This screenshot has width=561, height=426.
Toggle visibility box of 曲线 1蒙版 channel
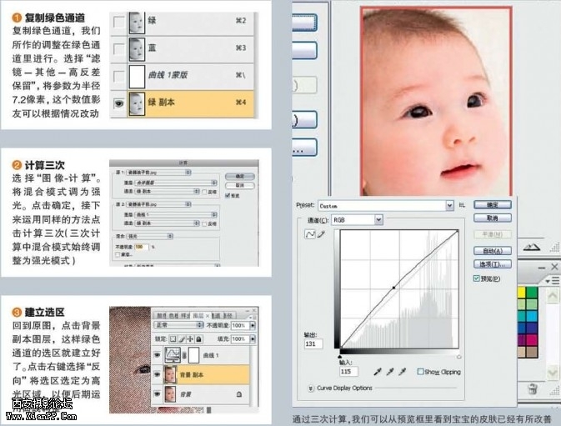118,76
